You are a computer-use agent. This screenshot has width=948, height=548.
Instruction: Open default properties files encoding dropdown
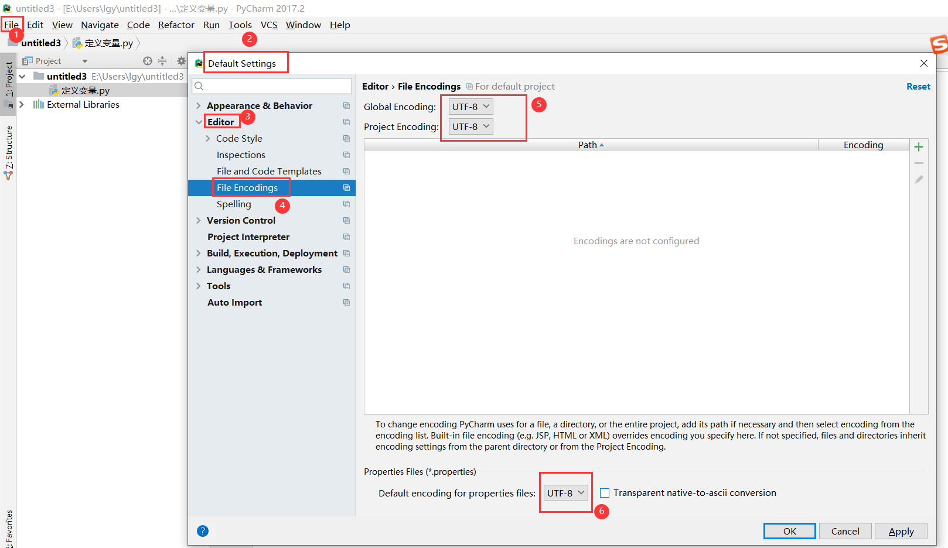pyautogui.click(x=565, y=493)
